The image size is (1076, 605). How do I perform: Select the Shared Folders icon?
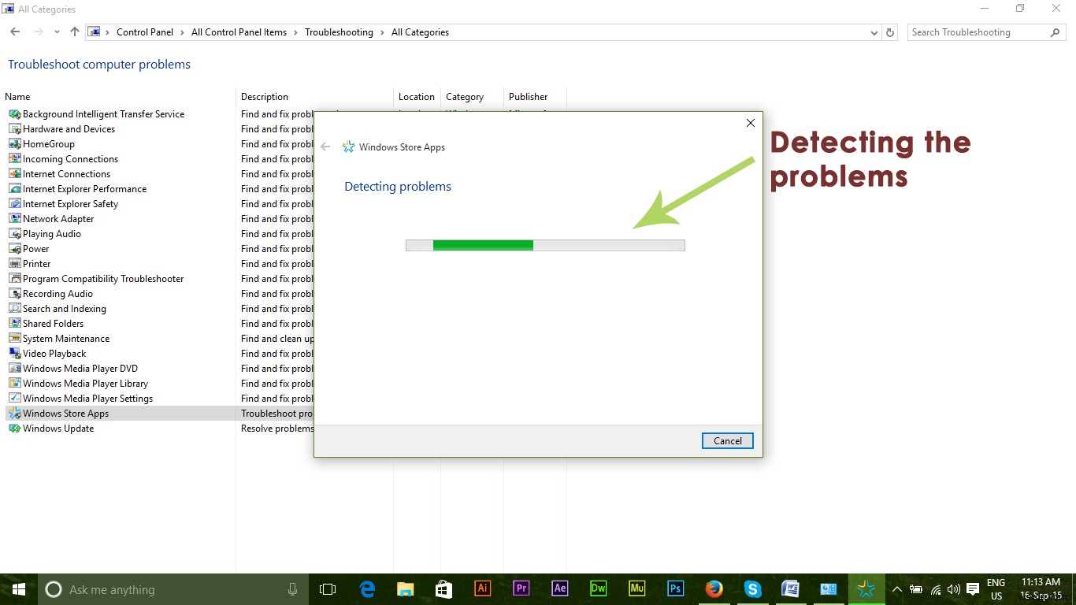click(14, 324)
